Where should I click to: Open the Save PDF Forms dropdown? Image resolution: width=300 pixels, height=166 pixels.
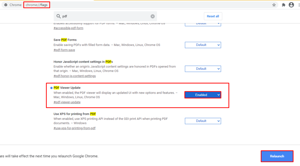click(x=203, y=45)
